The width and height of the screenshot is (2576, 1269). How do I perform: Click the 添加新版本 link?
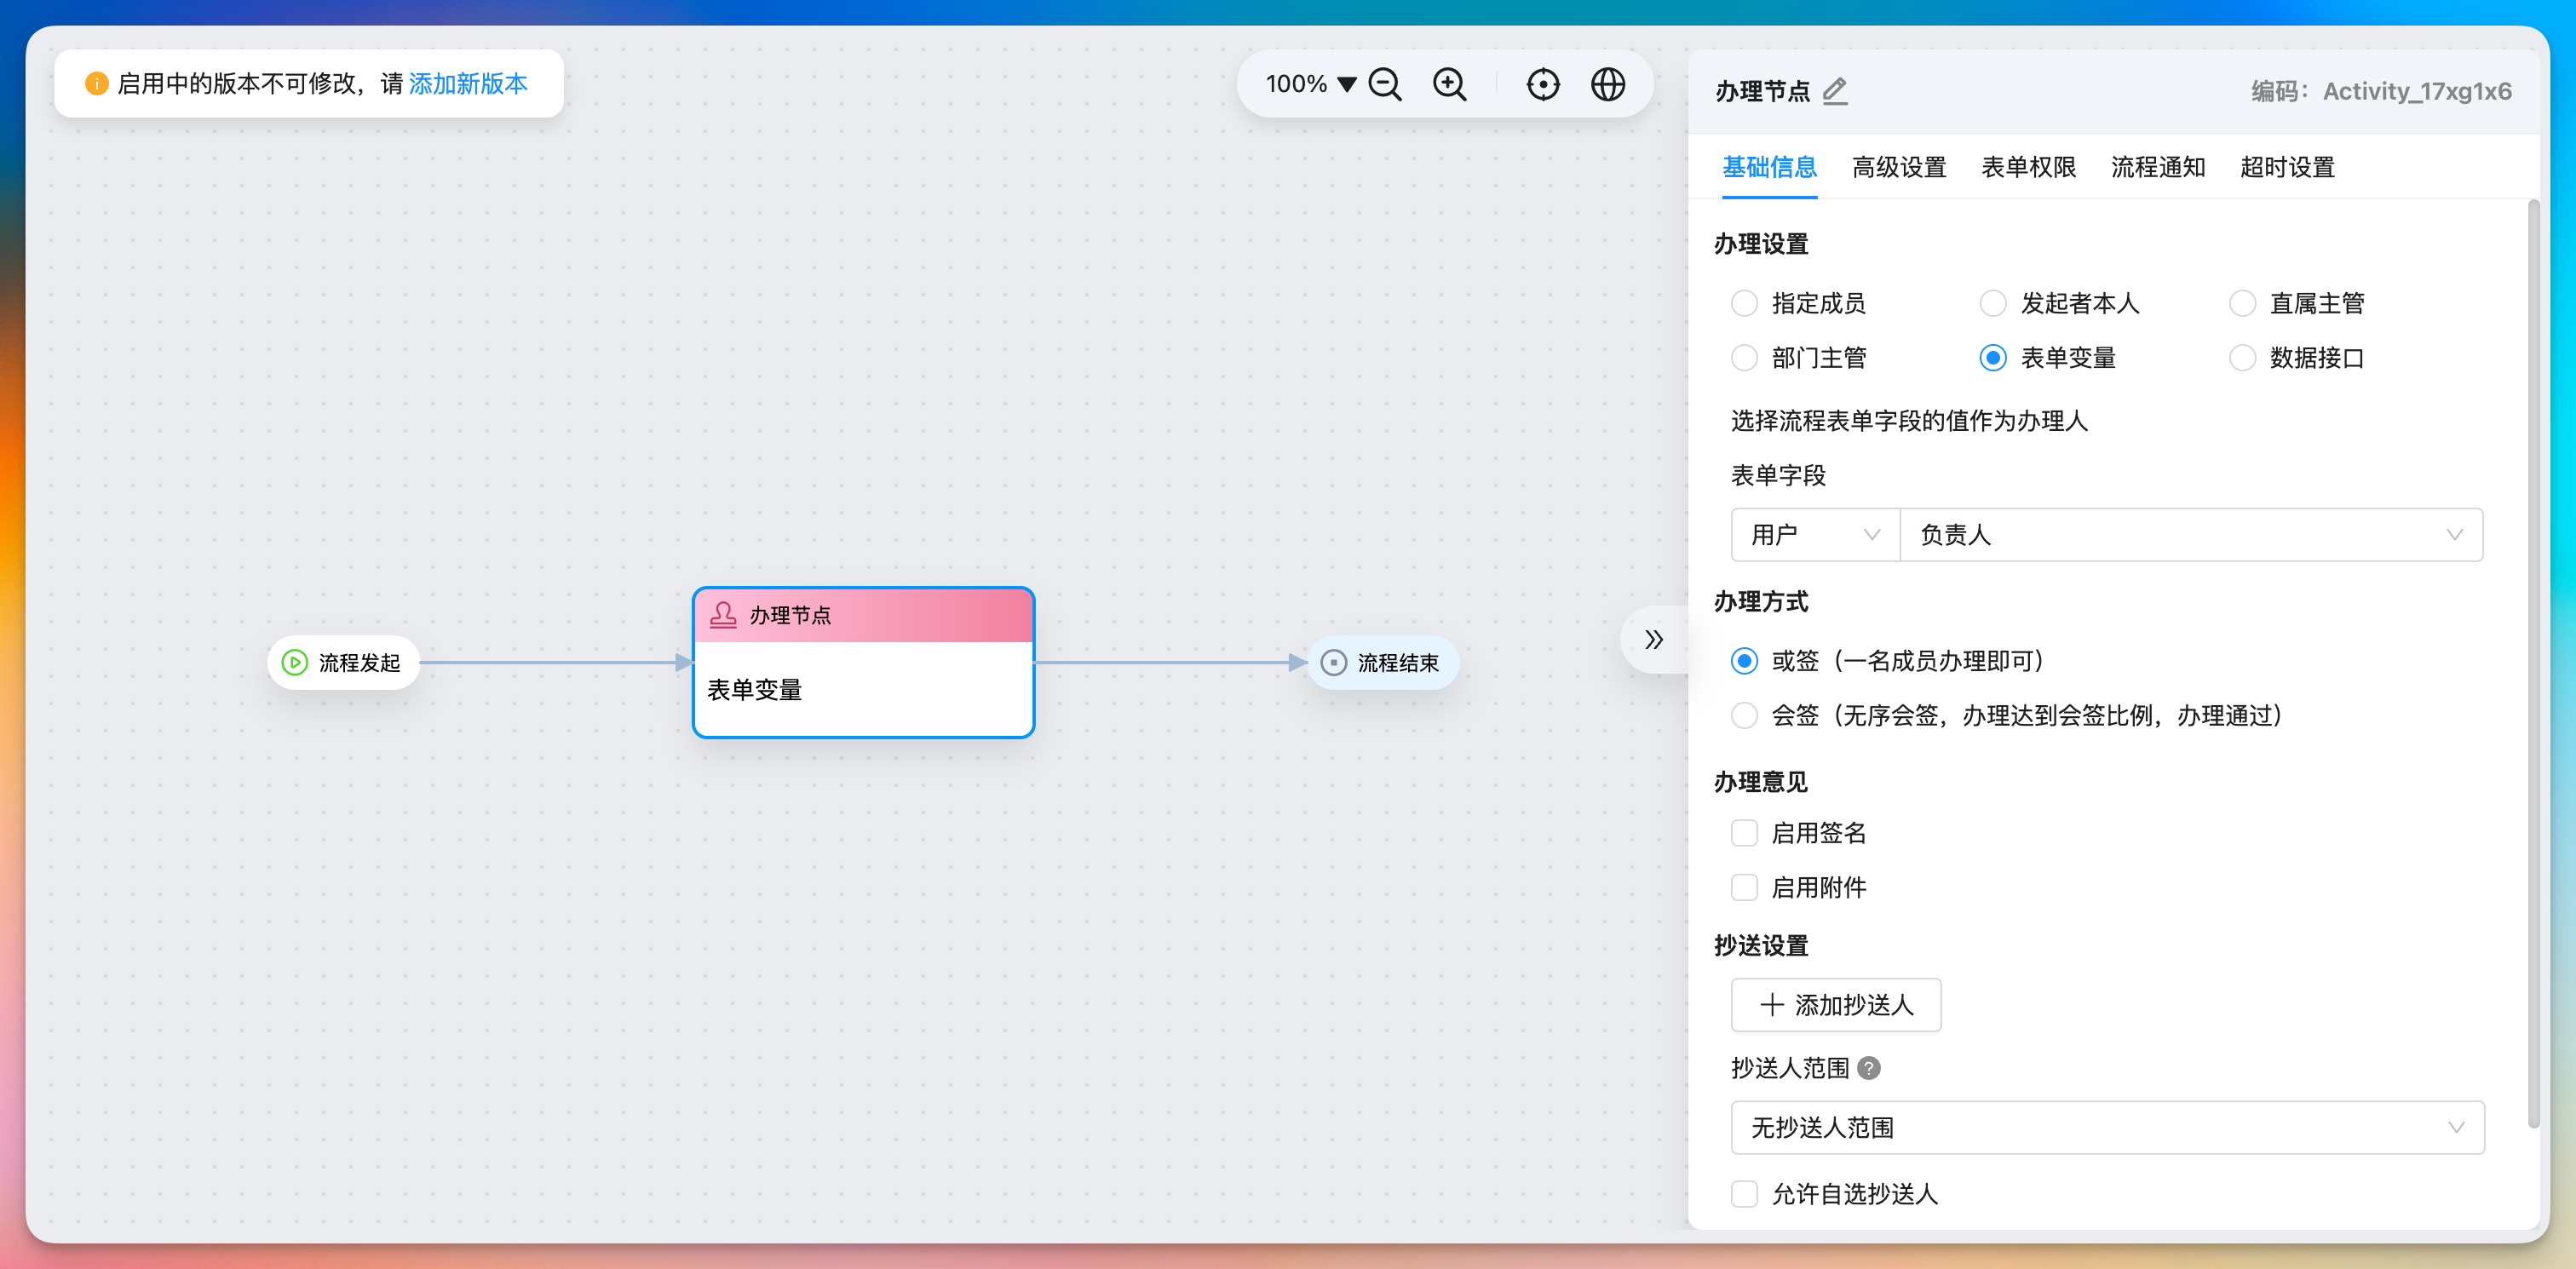(467, 84)
